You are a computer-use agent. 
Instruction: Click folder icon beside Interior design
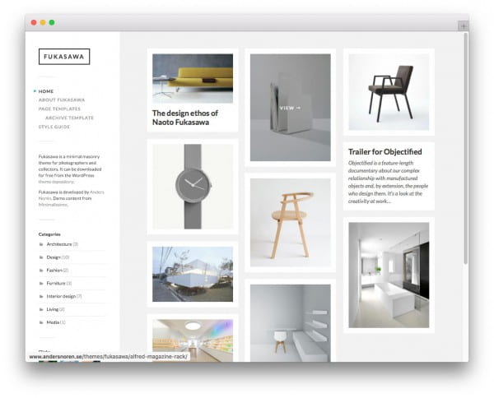point(41,297)
